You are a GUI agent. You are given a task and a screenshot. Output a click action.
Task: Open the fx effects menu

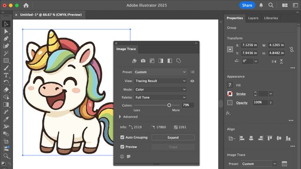click(x=228, y=113)
